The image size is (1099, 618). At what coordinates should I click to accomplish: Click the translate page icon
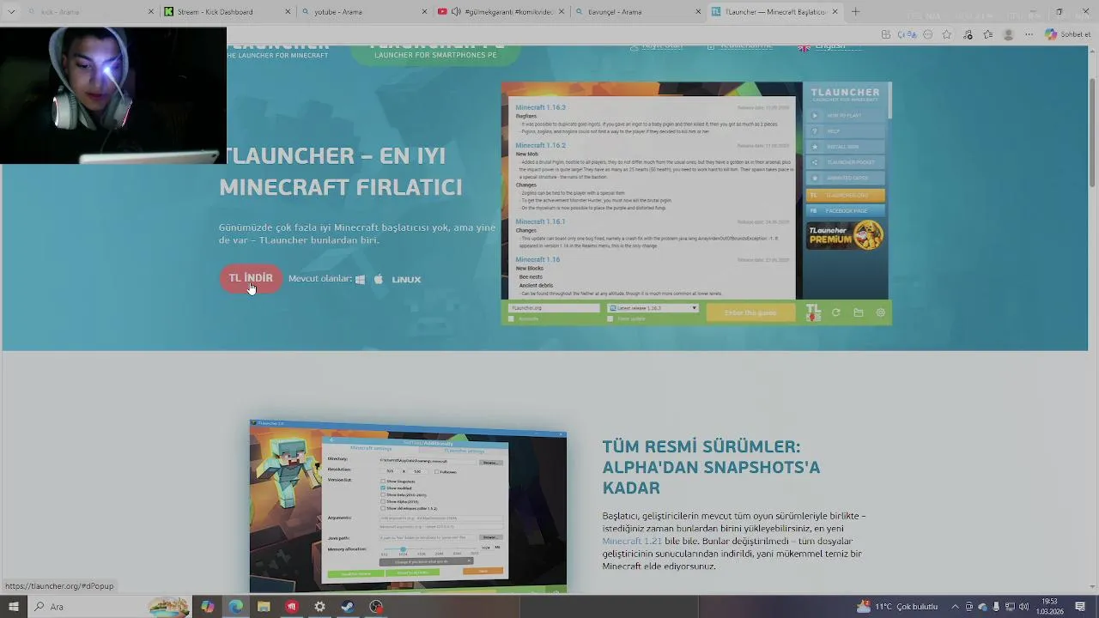coord(907,34)
